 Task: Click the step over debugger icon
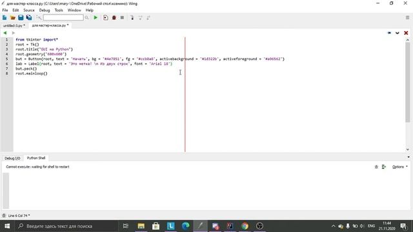[x=141, y=17]
